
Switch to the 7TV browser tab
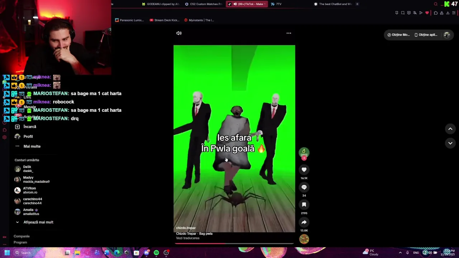coord(276,4)
